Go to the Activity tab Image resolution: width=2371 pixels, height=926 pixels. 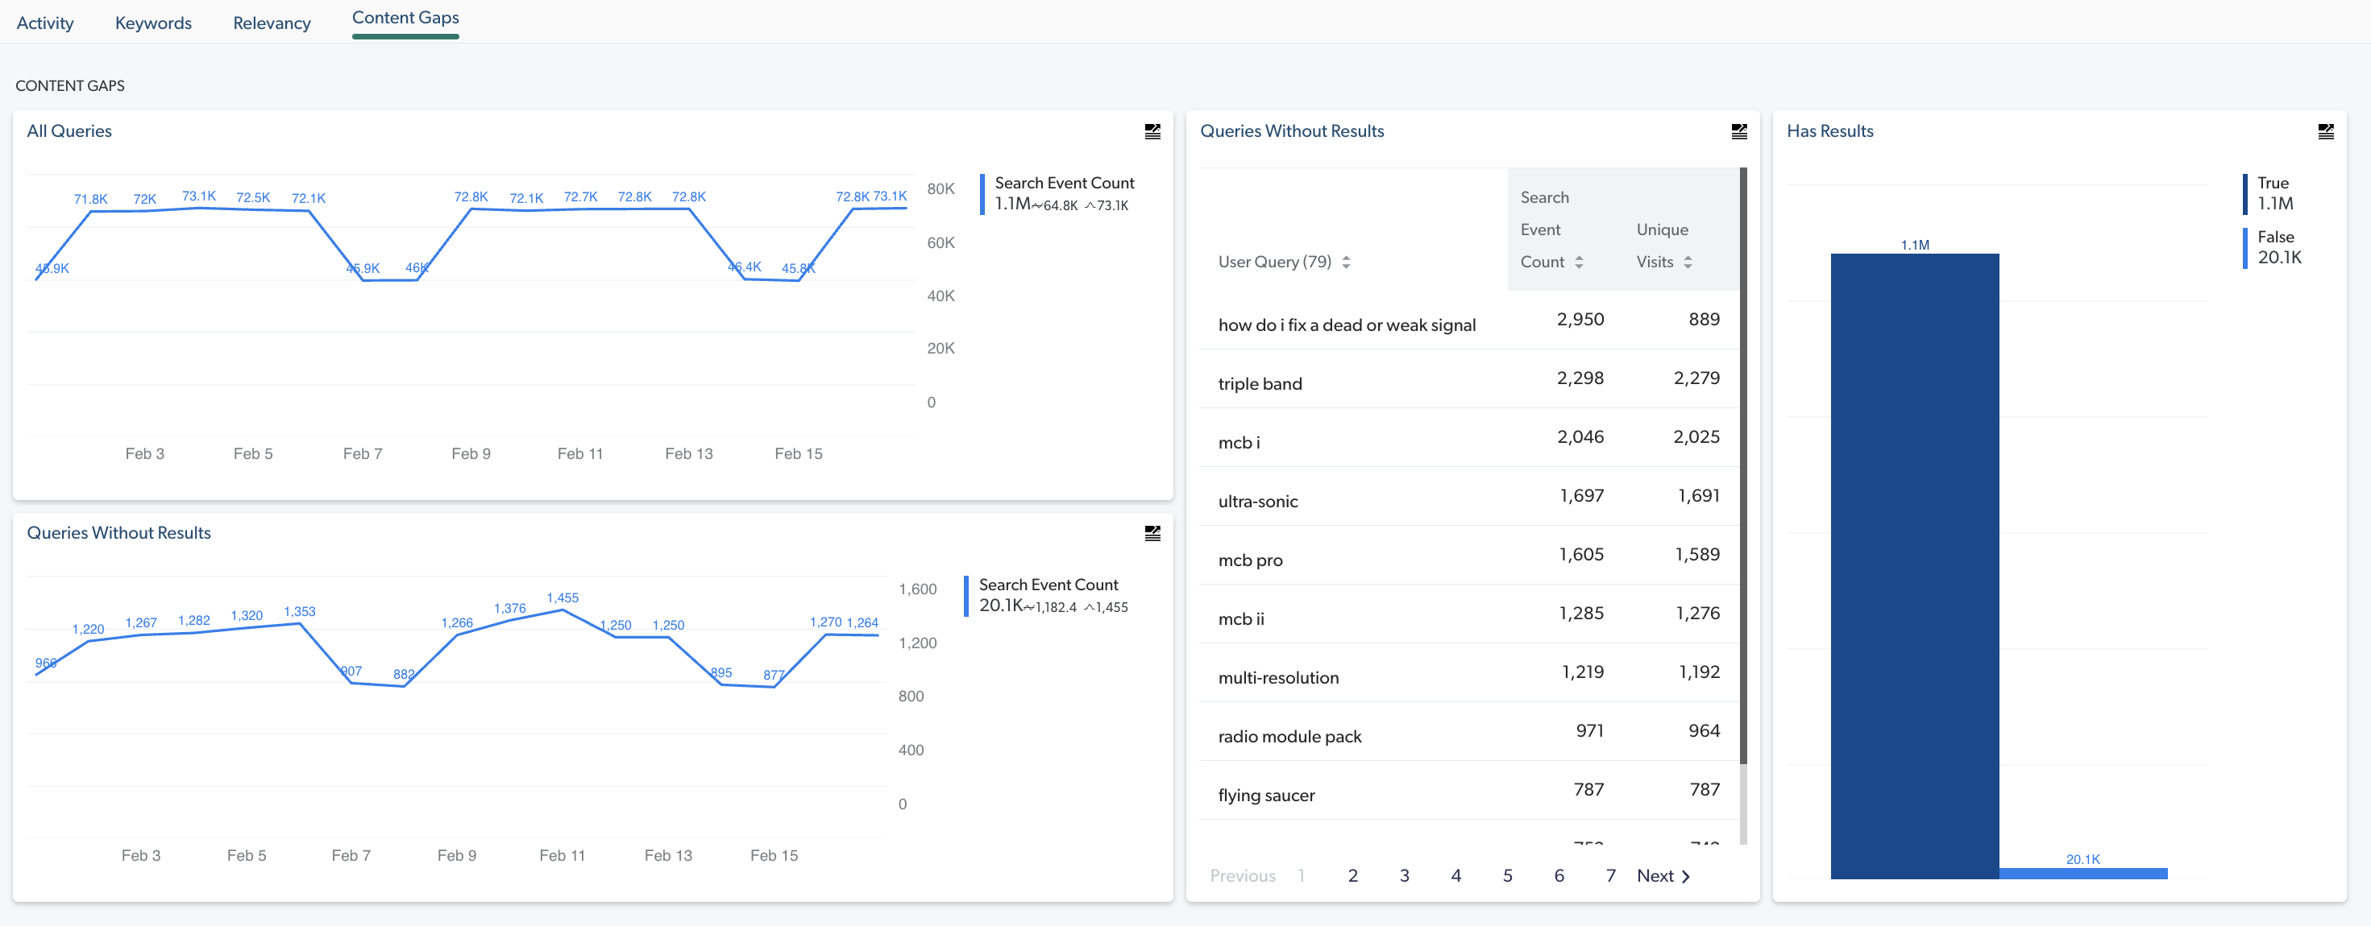coord(45,22)
